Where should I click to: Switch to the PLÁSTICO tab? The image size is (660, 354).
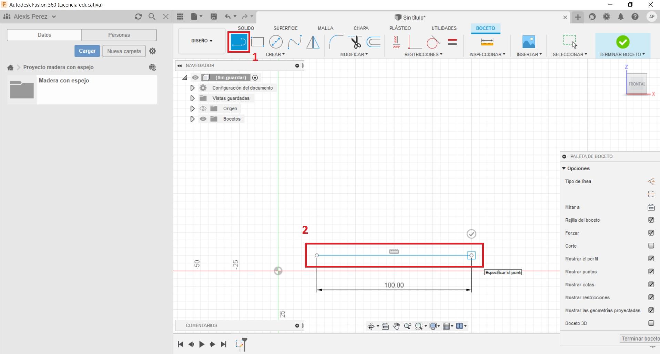(400, 28)
